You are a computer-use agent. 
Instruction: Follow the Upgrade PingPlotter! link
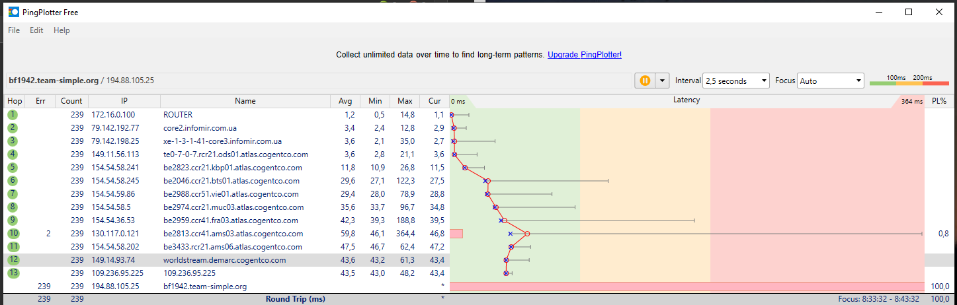pos(585,55)
